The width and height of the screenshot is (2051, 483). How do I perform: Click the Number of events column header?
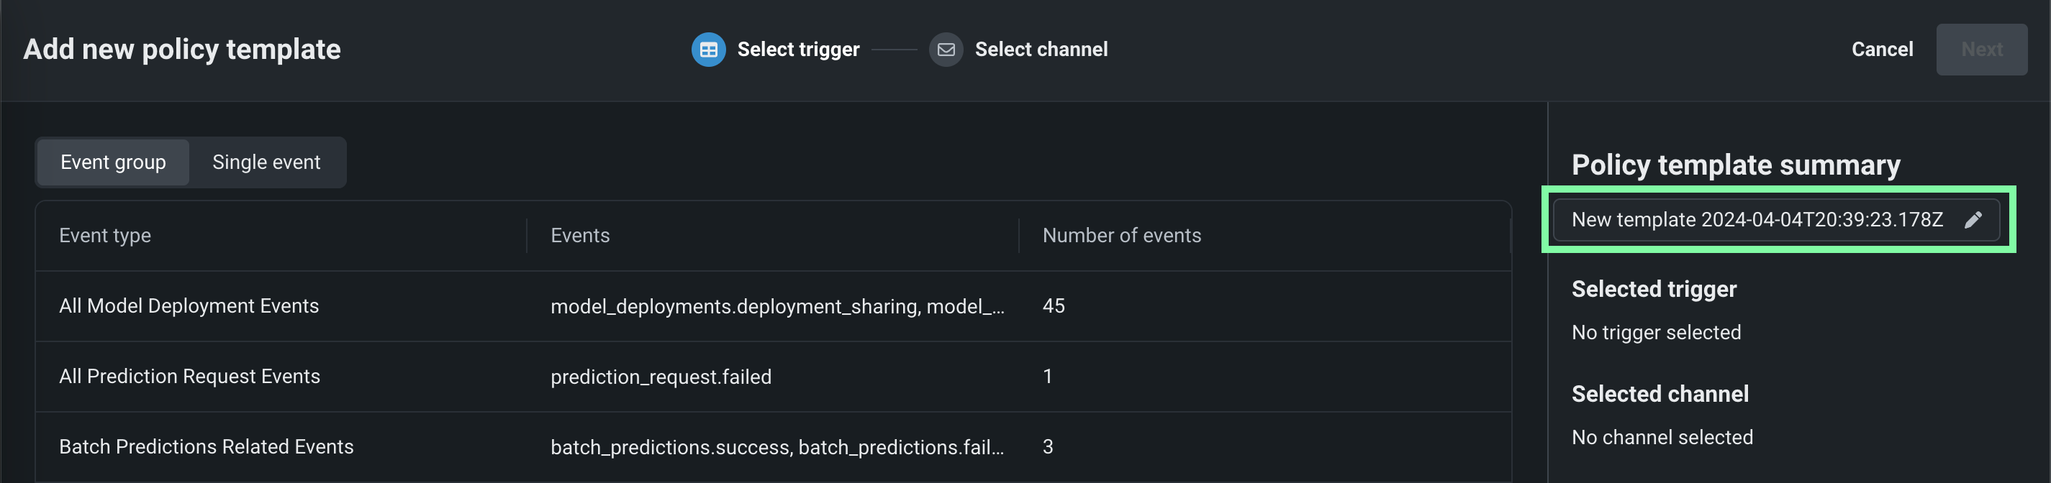(x=1121, y=236)
